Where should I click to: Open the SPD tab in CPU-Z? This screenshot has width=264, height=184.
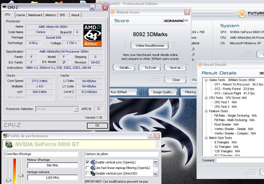point(62,15)
